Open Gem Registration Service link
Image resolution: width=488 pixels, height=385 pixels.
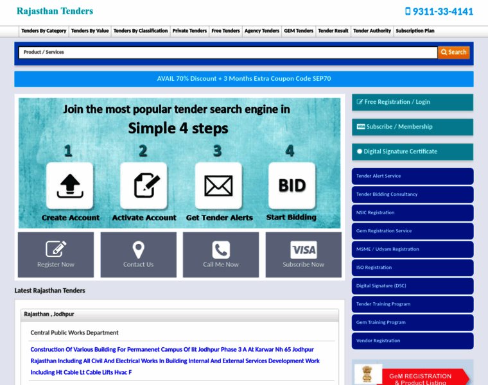tap(413, 231)
